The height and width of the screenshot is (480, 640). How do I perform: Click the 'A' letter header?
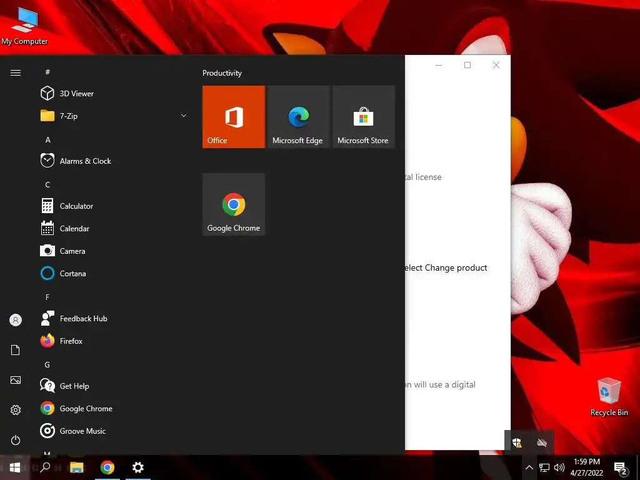pos(47,140)
